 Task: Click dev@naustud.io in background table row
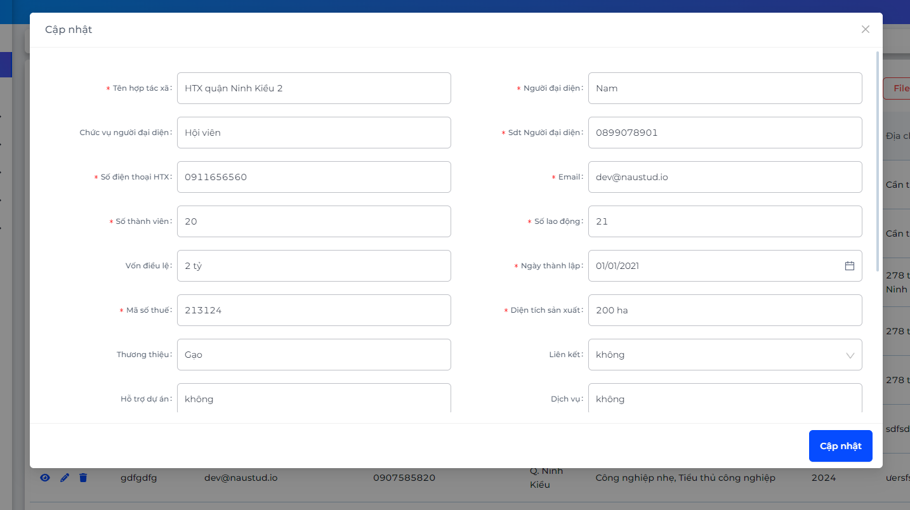(x=241, y=478)
